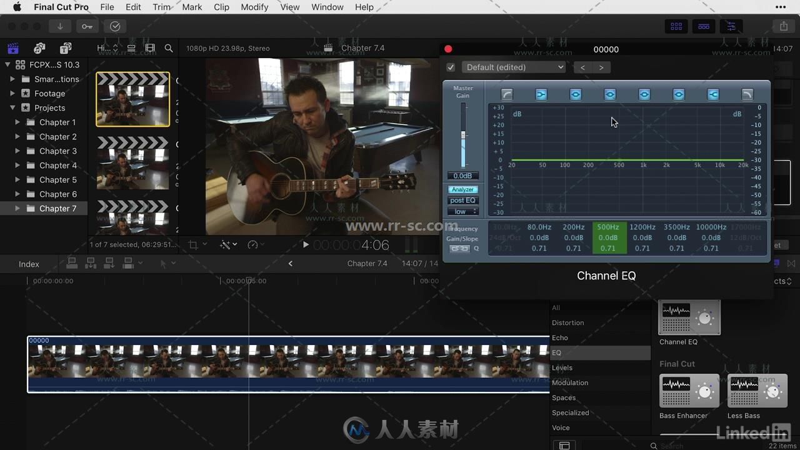Viewport: 800px width, 450px height.
Task: Open the Keyword Editor key icon
Action: [87, 26]
